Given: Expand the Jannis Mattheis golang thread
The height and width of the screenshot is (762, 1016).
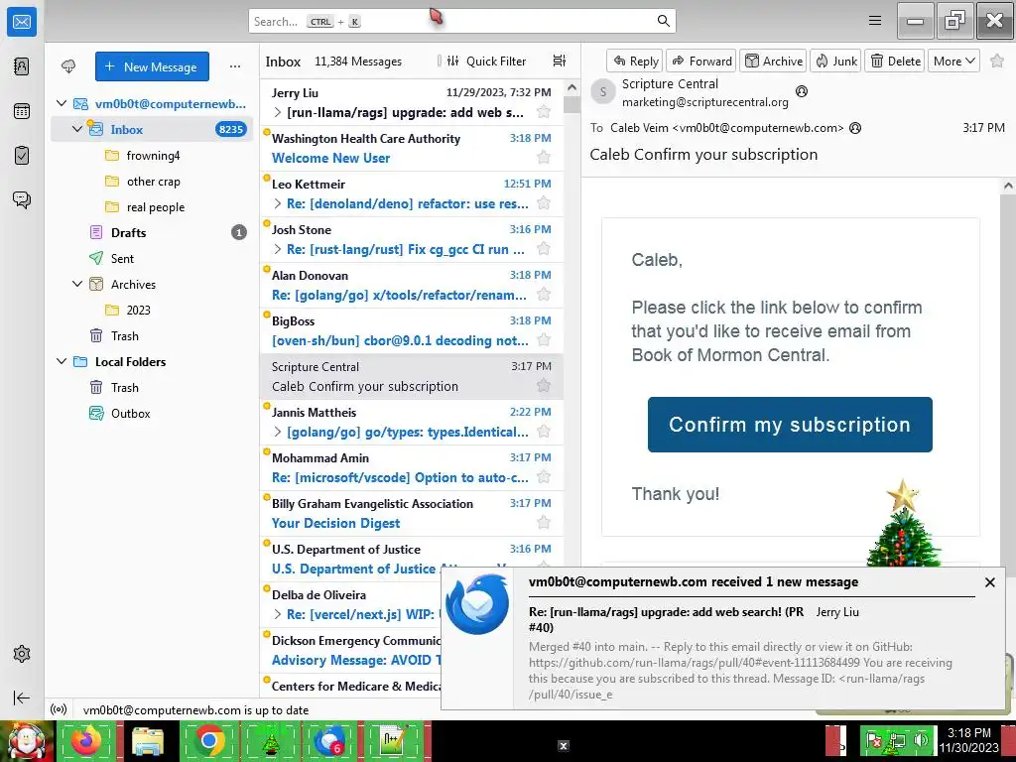Looking at the screenshot, I should [278, 432].
